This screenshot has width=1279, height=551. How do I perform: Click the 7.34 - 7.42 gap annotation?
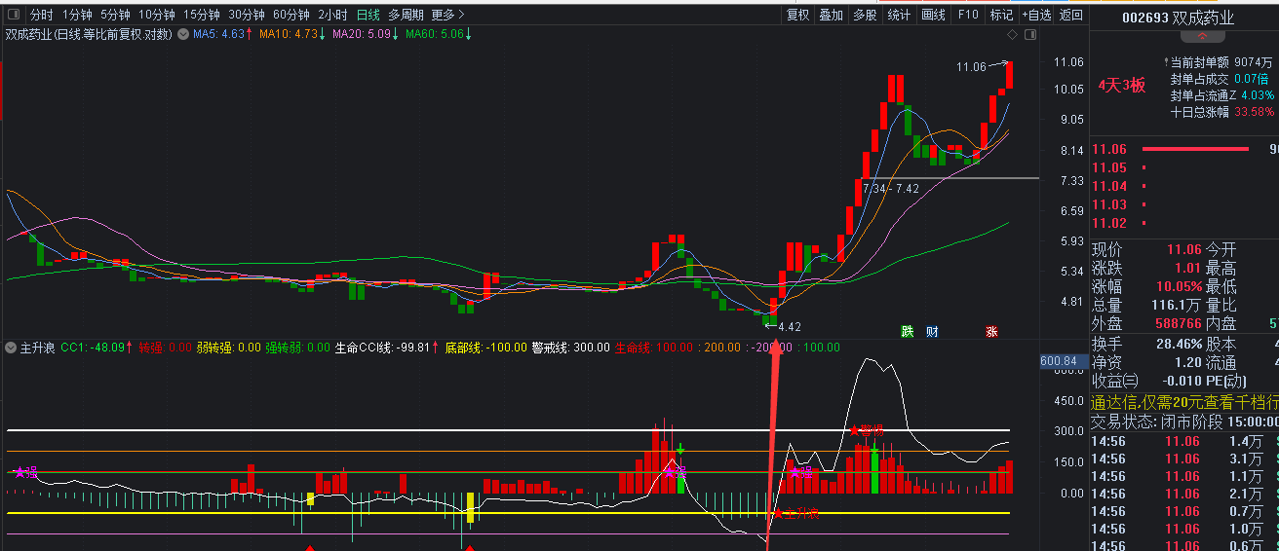(891, 188)
